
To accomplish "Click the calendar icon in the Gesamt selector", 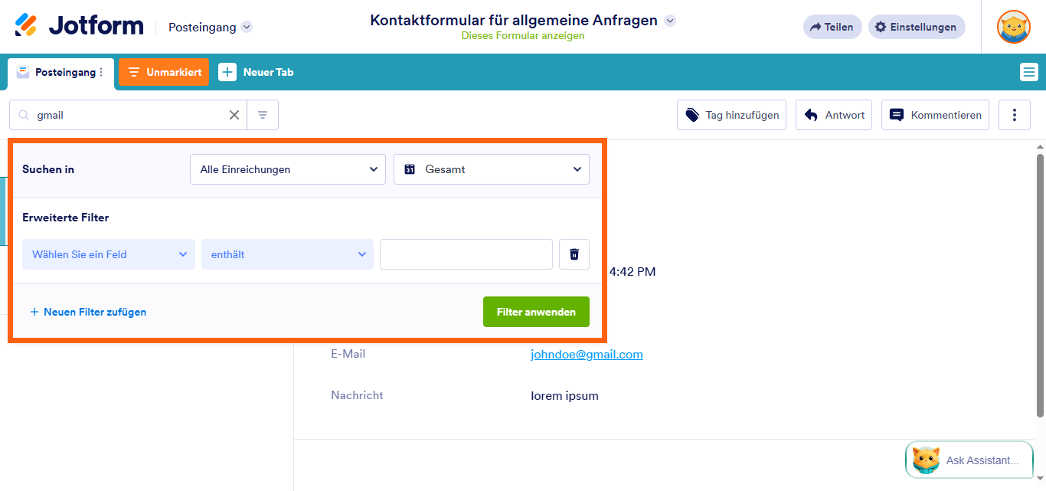I will coord(410,169).
